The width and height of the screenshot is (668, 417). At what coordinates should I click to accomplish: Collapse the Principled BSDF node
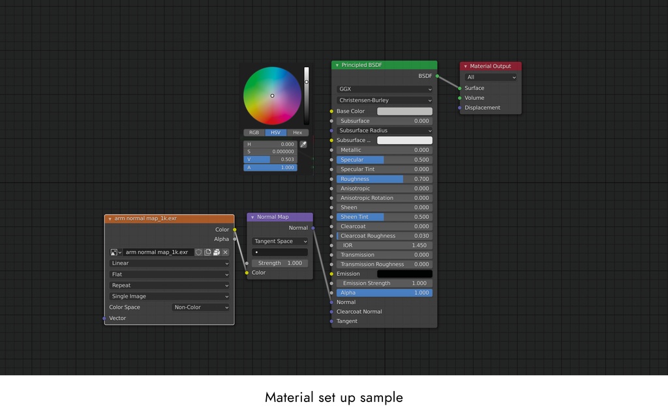coord(337,65)
